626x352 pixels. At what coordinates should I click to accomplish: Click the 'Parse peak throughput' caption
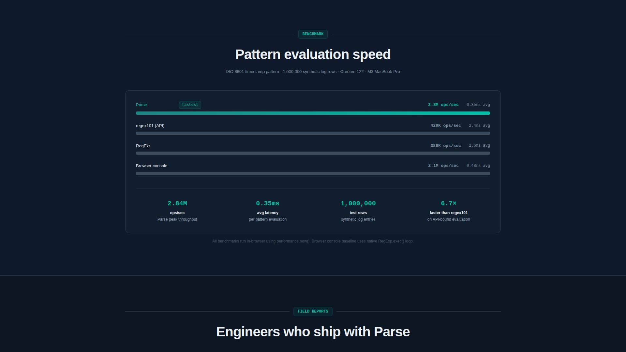(177, 219)
